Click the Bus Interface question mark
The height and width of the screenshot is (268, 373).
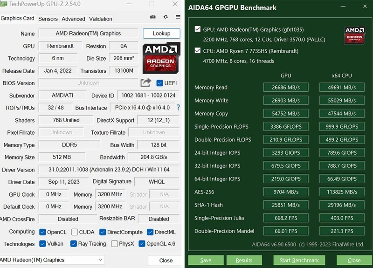tap(178, 108)
